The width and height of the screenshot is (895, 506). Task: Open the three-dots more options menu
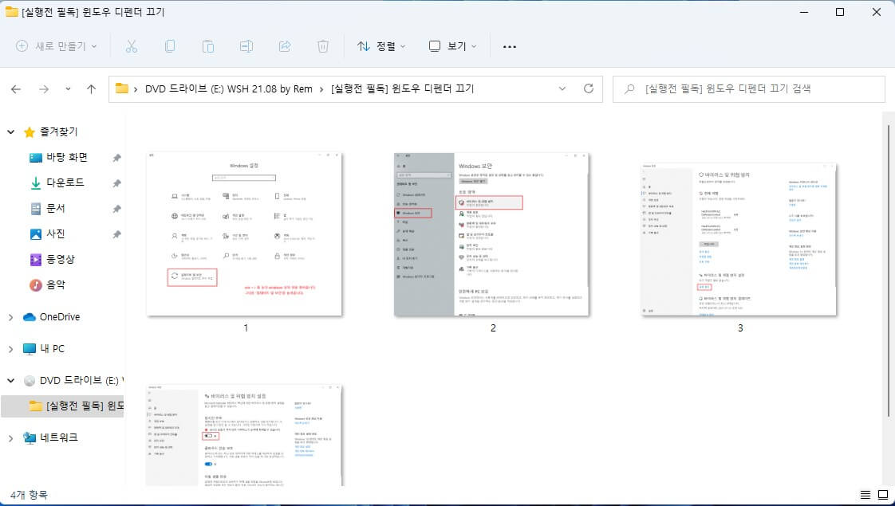(x=510, y=47)
